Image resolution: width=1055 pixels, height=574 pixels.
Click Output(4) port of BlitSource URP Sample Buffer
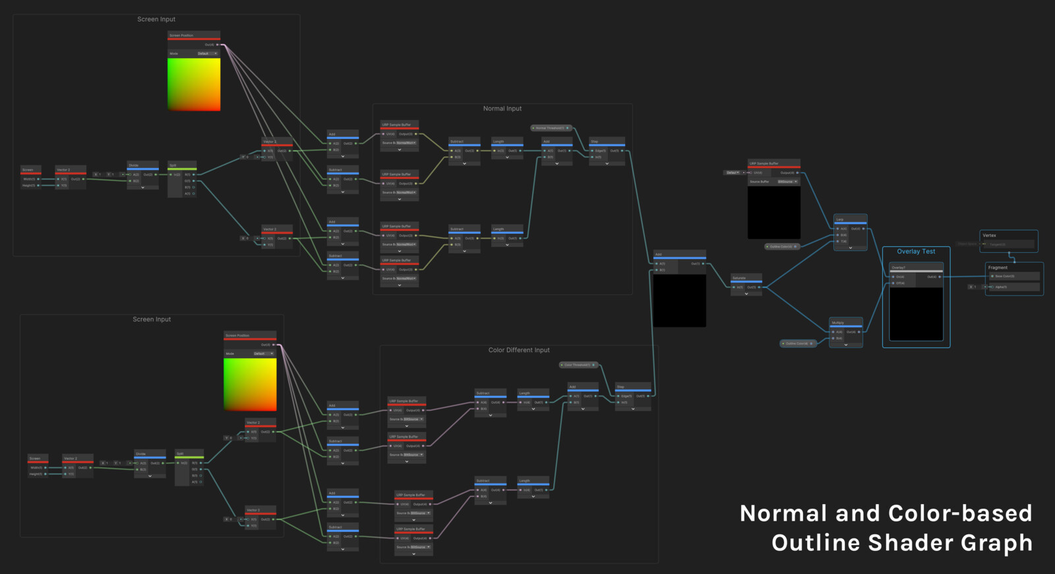(797, 173)
